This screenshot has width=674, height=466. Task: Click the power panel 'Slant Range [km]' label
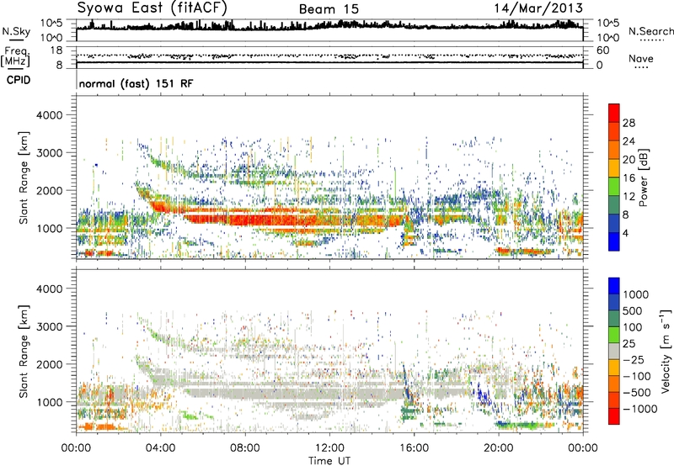point(24,177)
